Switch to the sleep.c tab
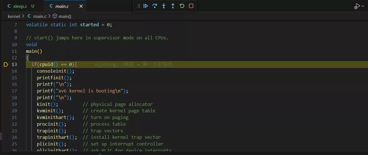Screen dimensions: 368x155 click(20, 6)
